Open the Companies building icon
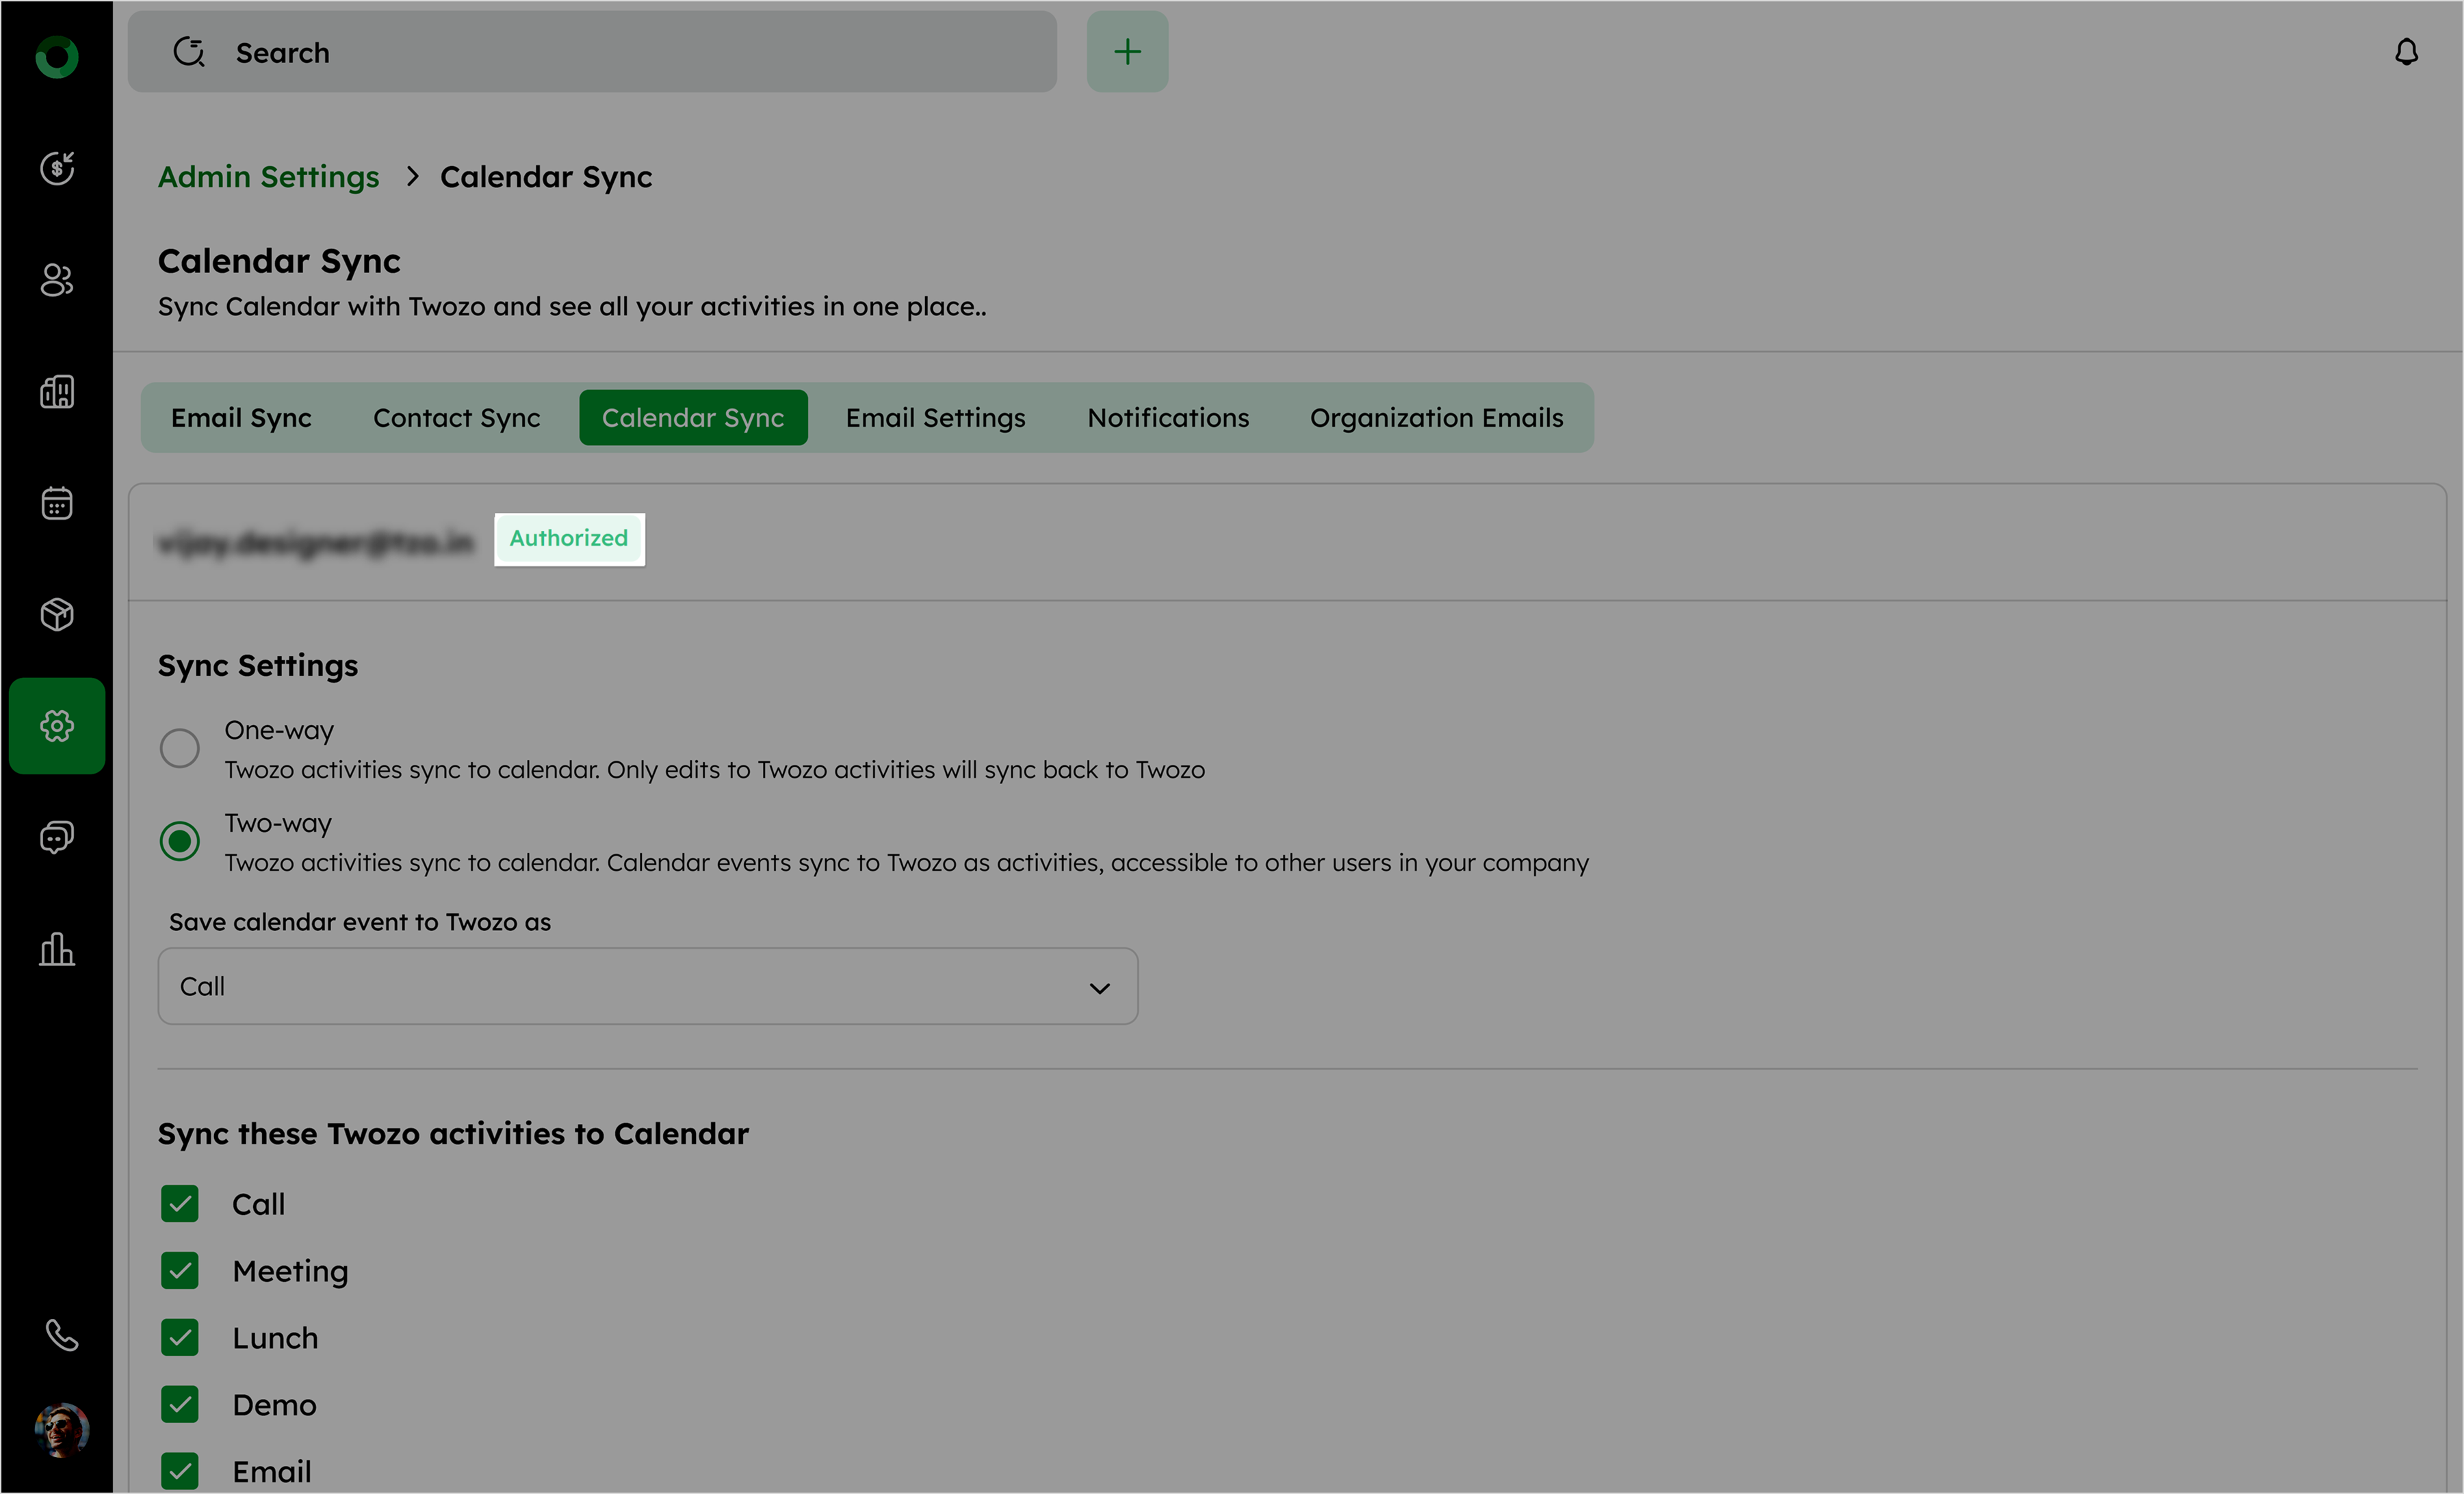This screenshot has width=2464, height=1494. 57,392
